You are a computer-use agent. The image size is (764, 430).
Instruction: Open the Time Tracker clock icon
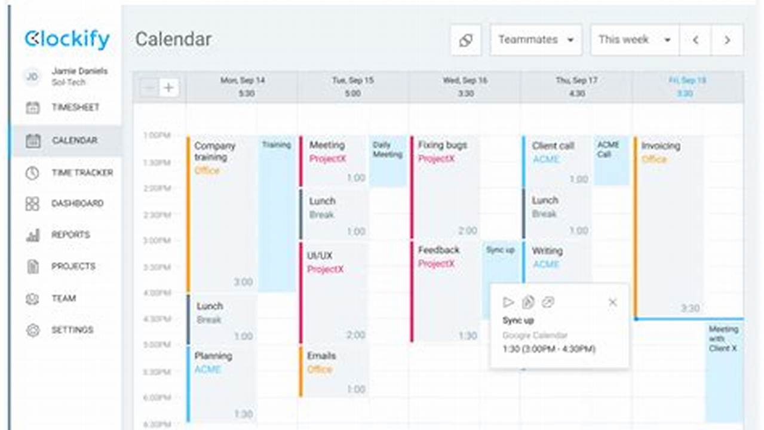(32, 173)
